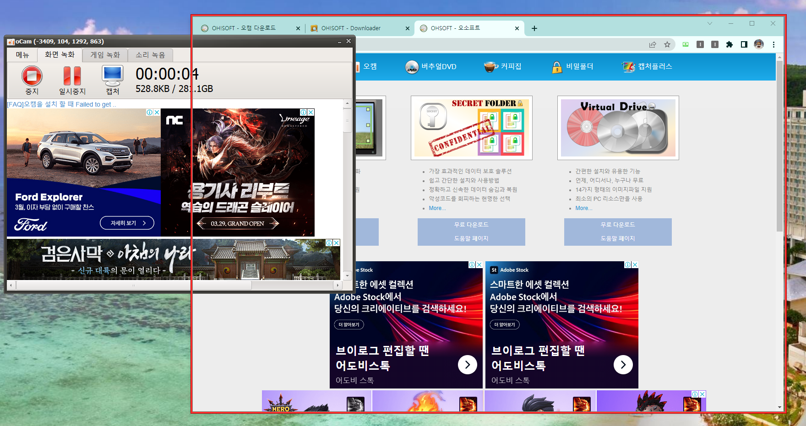Open 캡처플러스 navigation item

coord(647,66)
